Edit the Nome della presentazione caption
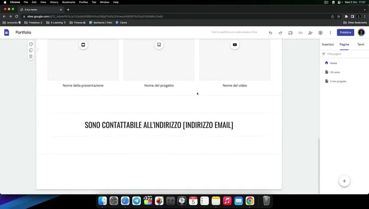 tap(83, 85)
